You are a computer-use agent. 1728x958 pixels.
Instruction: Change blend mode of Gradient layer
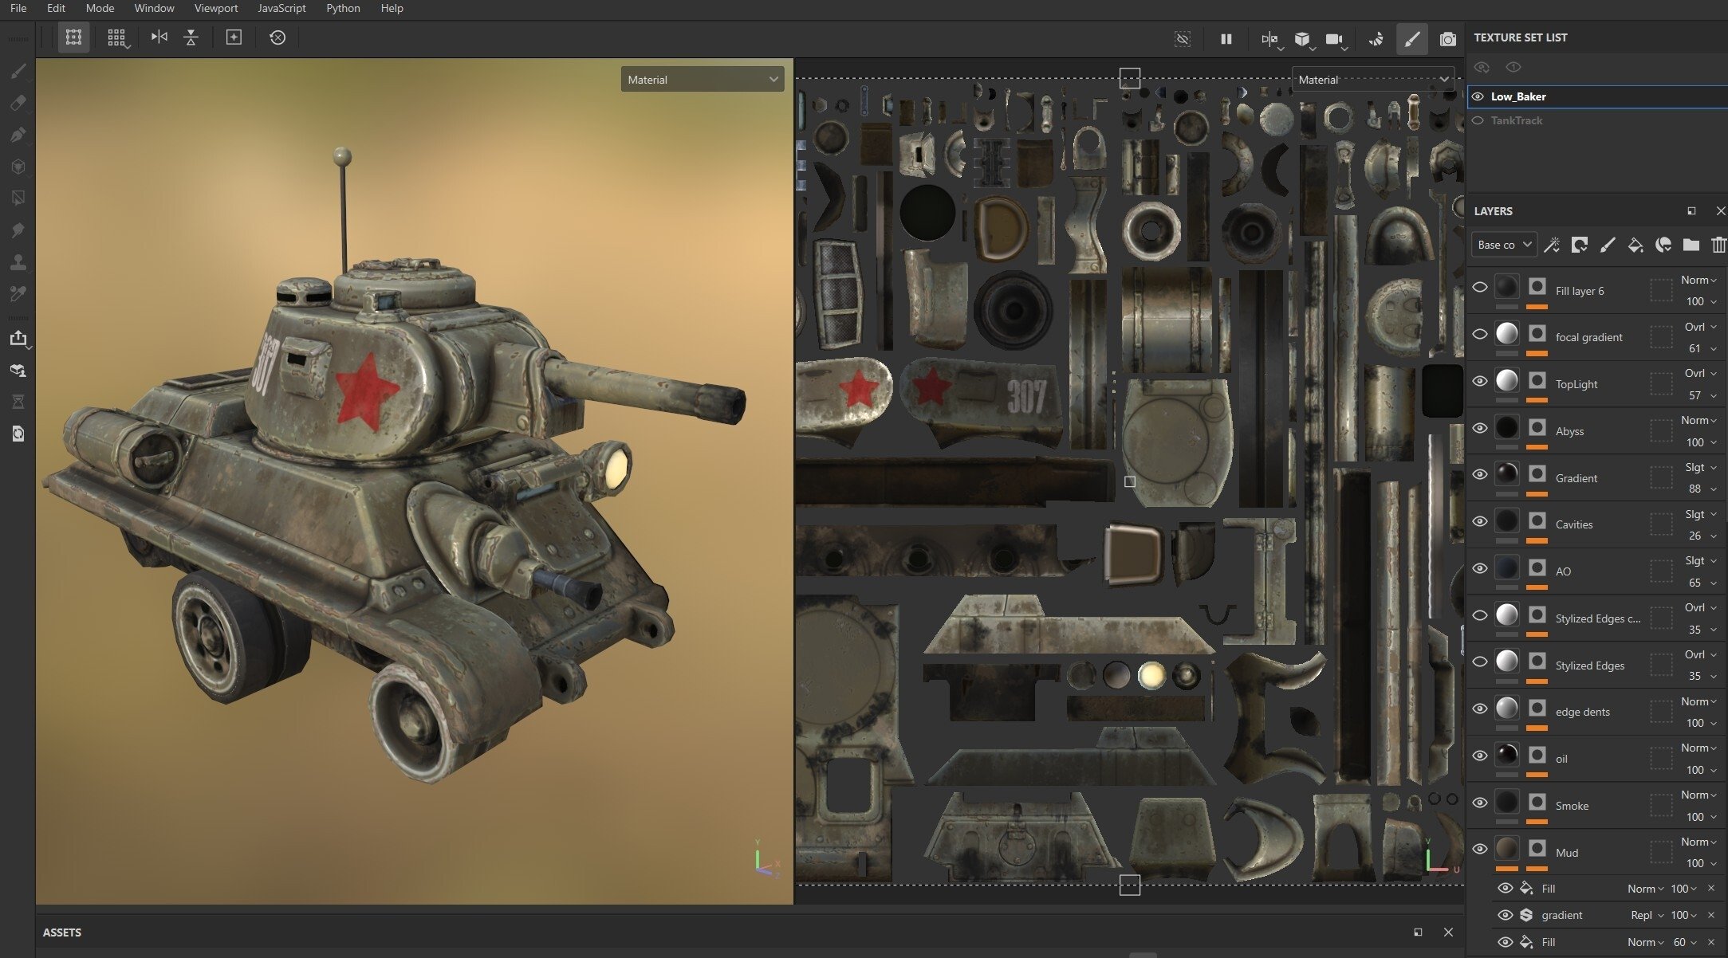(1700, 467)
